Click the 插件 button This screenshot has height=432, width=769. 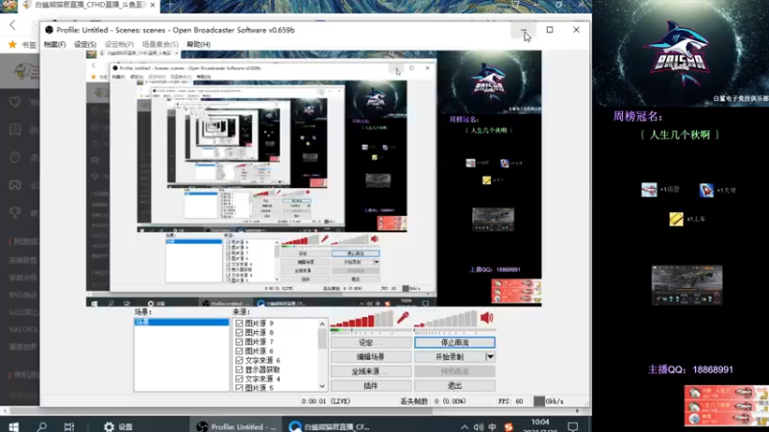pyautogui.click(x=371, y=386)
